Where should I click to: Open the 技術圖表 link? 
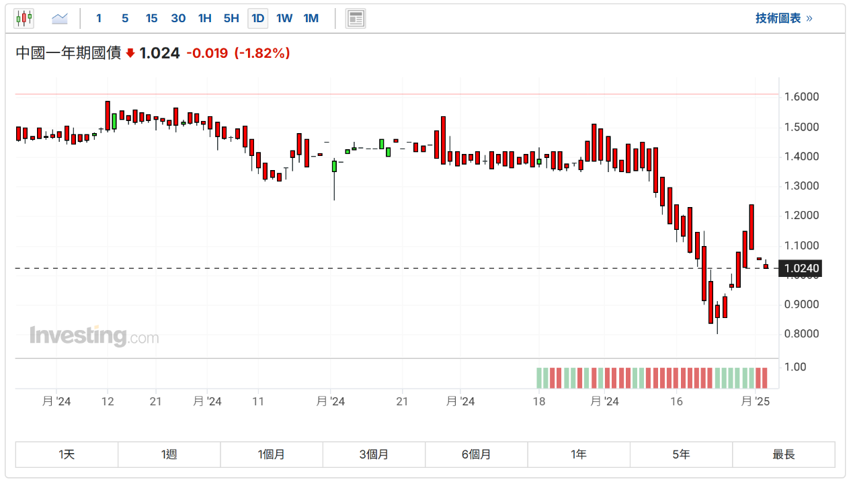click(784, 18)
